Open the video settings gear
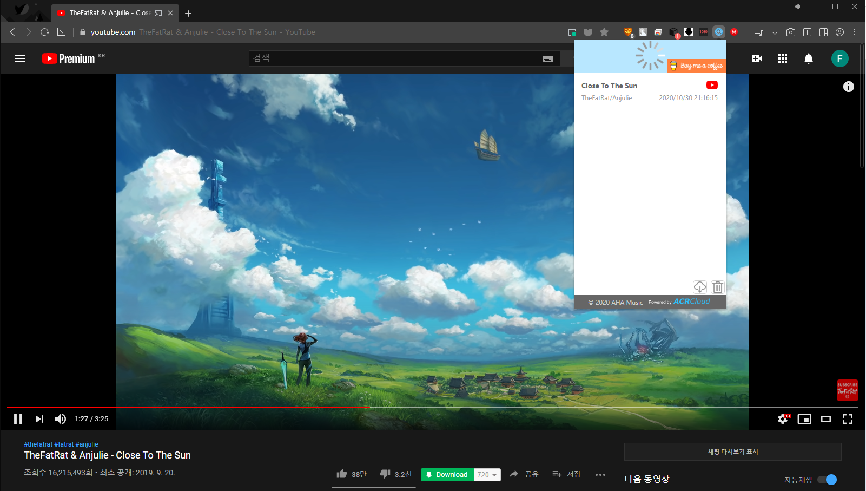This screenshot has height=491, width=866. tap(783, 419)
